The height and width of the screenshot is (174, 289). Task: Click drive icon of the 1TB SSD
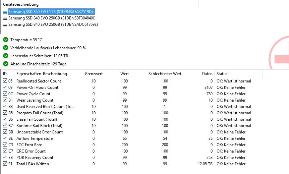(x=5, y=12)
